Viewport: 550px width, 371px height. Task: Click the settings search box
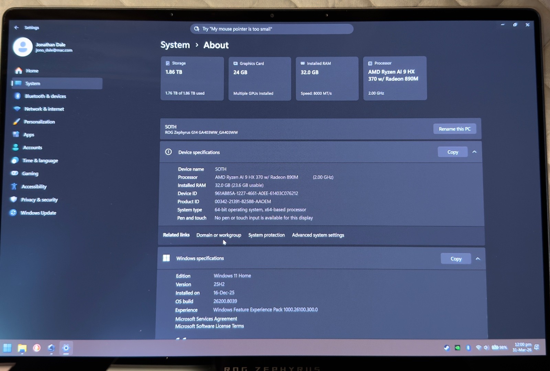pos(272,29)
